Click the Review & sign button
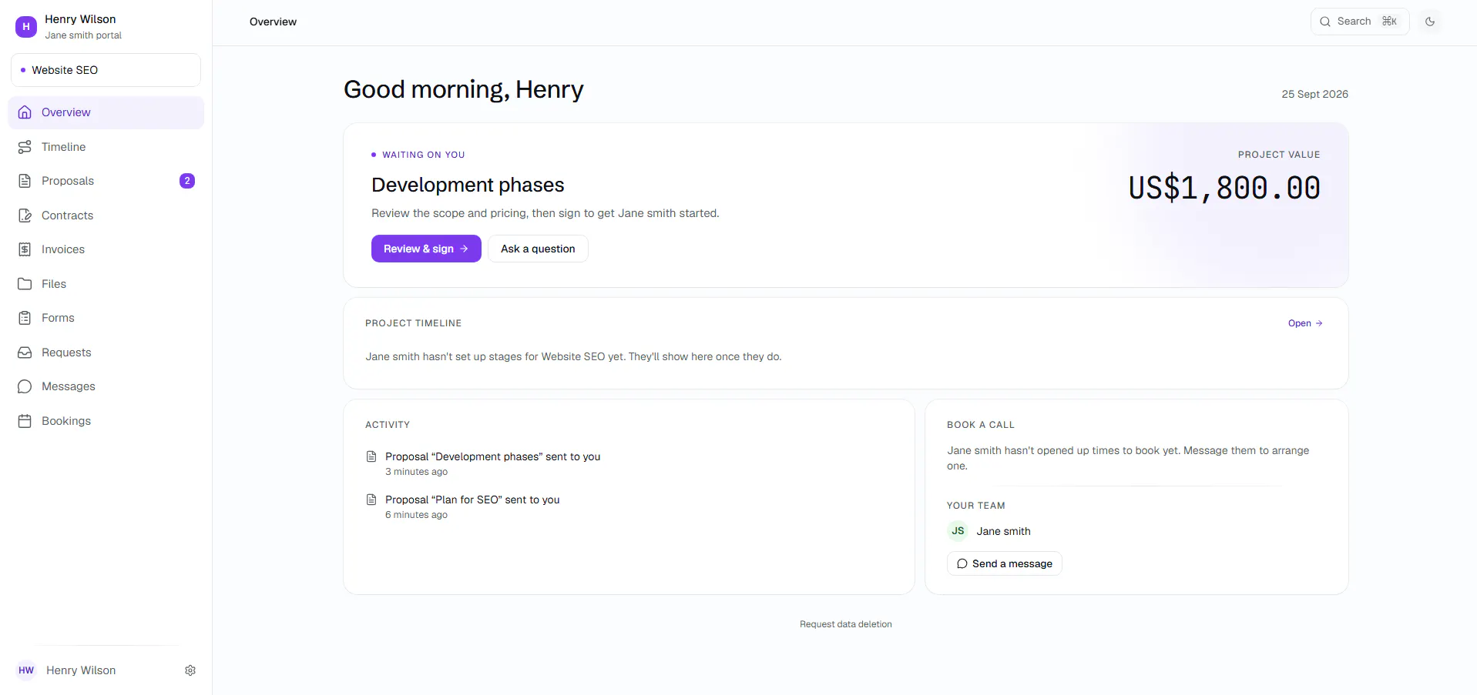The width and height of the screenshot is (1477, 695). click(426, 249)
